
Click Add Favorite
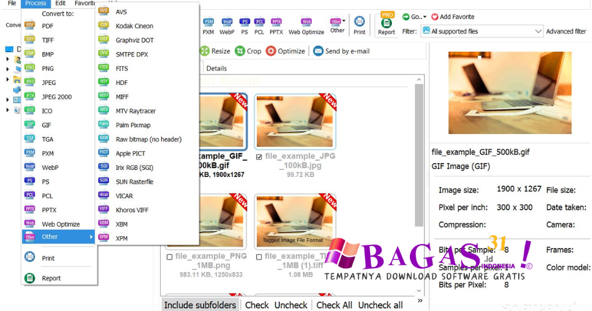453,17
